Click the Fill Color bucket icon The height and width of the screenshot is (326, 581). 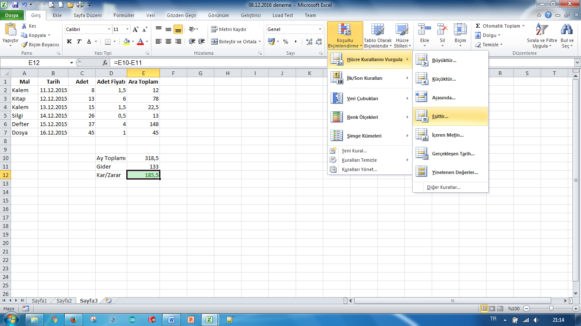click(x=126, y=42)
